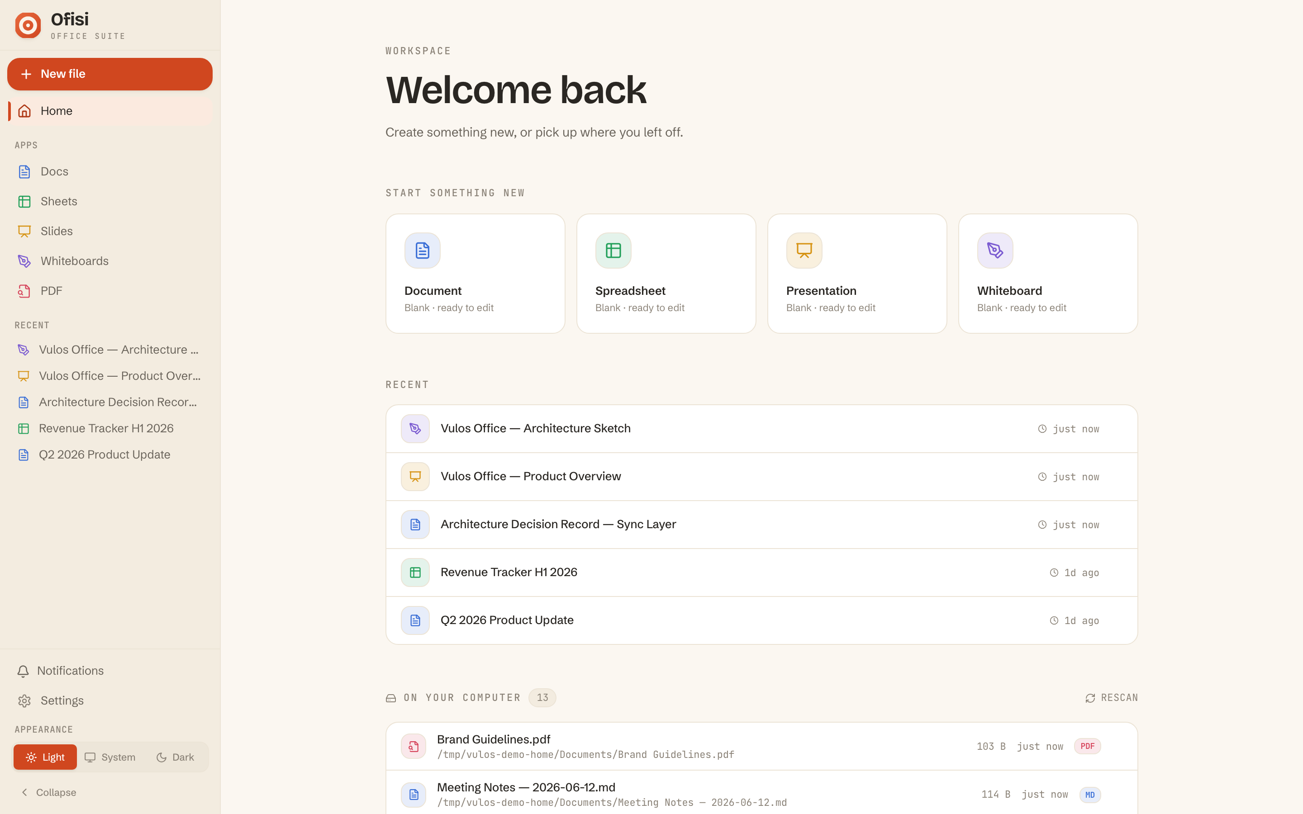Click the MD tag on Meeting Notes row

click(1090, 795)
